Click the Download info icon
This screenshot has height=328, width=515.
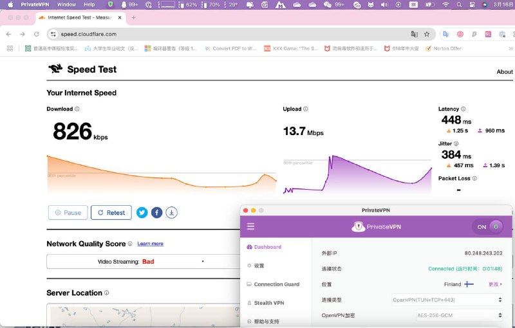(x=77, y=109)
